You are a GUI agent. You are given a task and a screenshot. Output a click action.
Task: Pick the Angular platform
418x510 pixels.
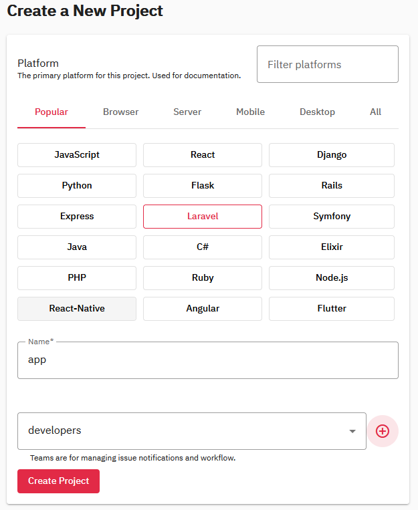[x=203, y=309]
